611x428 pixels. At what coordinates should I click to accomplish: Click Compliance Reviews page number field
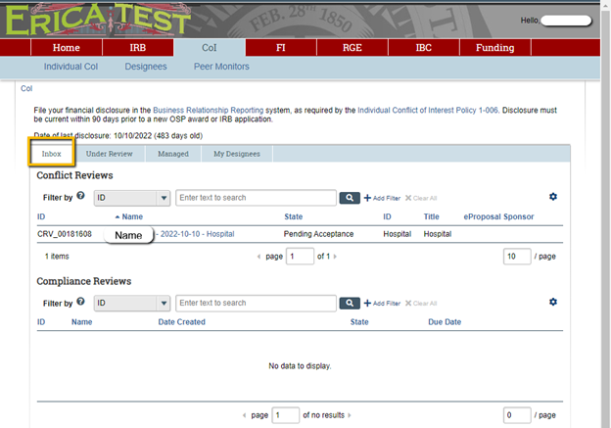(x=285, y=415)
